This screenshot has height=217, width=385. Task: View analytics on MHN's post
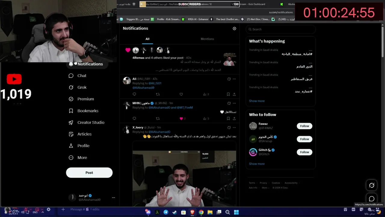point(206,118)
